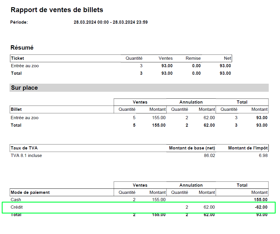Viewport: 280px width, 234px height.
Task: Select the 'Taux de TVA' header
Action: pos(24,148)
